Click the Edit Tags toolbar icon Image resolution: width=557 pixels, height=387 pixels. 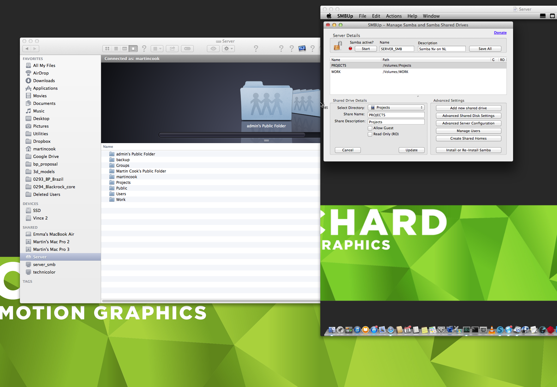tap(187, 49)
